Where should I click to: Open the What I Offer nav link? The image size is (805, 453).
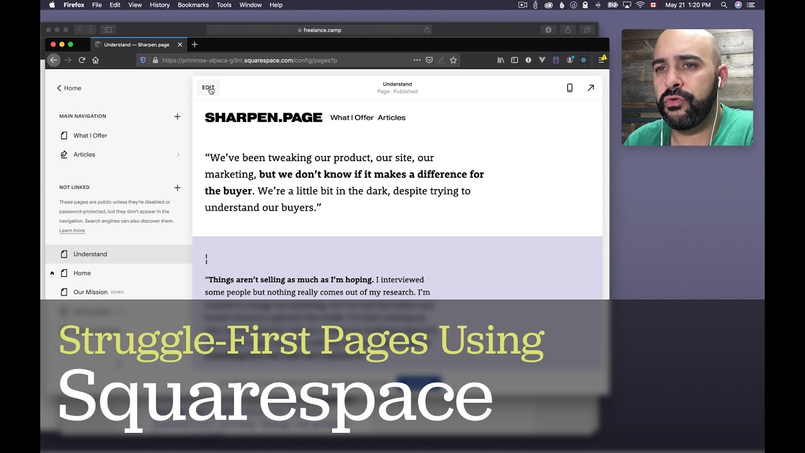tap(352, 118)
